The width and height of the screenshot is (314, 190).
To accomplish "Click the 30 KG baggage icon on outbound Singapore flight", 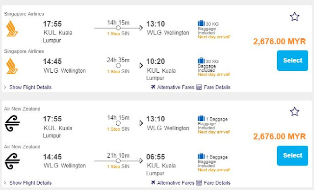I will [x=201, y=23].
